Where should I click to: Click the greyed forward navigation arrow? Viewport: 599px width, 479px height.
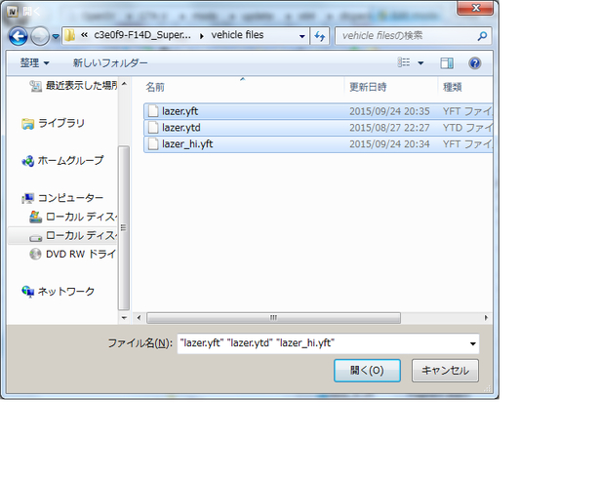(x=40, y=36)
